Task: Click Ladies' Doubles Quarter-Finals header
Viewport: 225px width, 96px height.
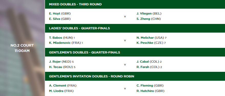Action: (x=135, y=28)
